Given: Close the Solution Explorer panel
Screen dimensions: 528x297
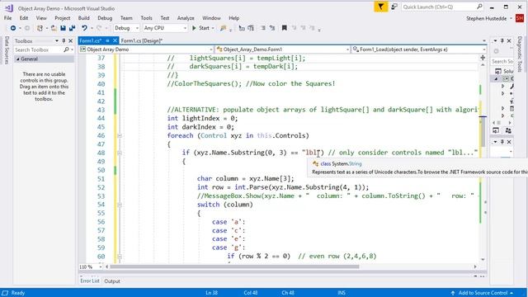Looking at the screenshot, I should coord(509,40).
